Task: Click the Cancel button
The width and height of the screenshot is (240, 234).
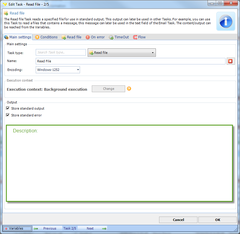Action: pos(178,220)
